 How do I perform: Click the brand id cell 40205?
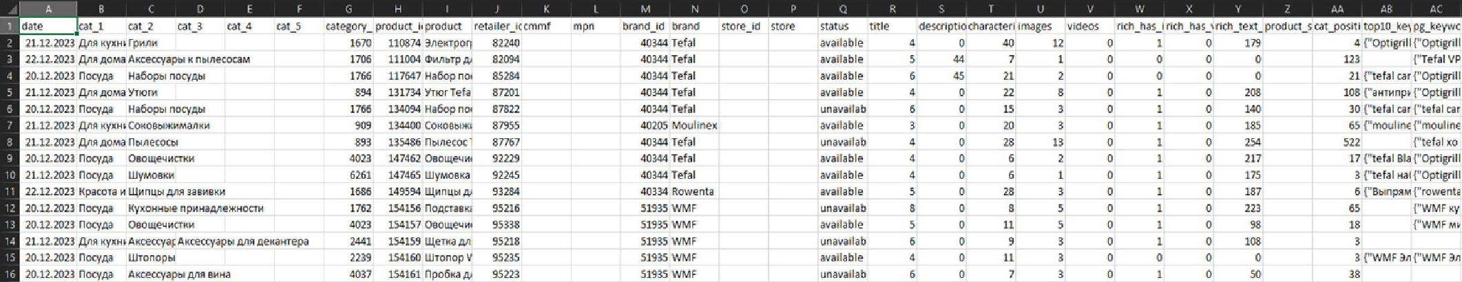(645, 125)
